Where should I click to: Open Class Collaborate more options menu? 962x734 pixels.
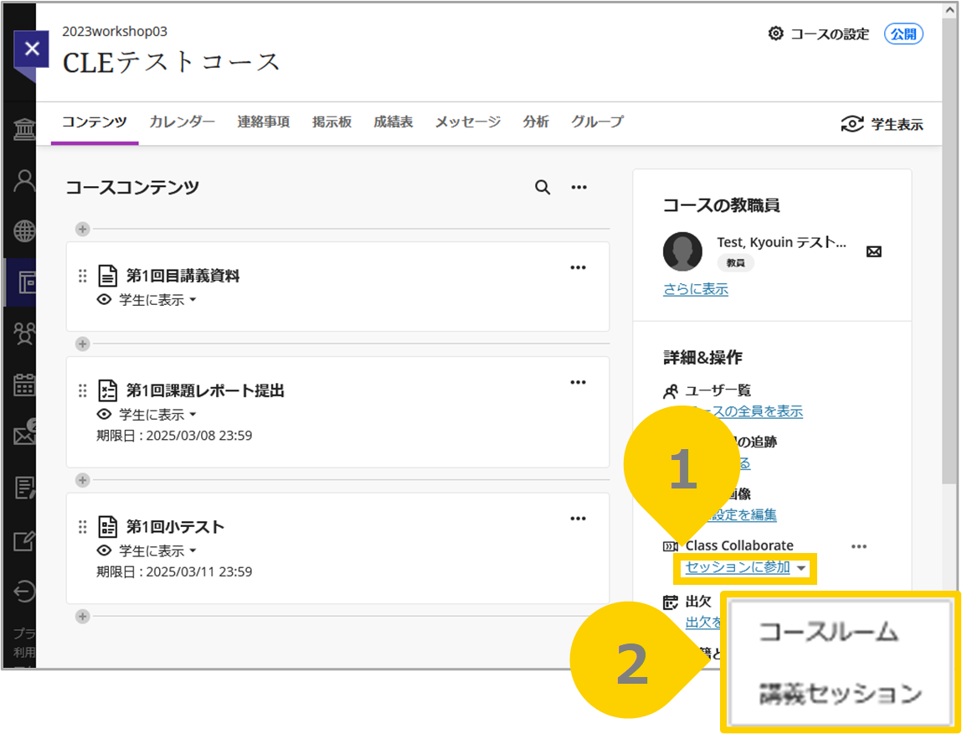[x=859, y=546]
